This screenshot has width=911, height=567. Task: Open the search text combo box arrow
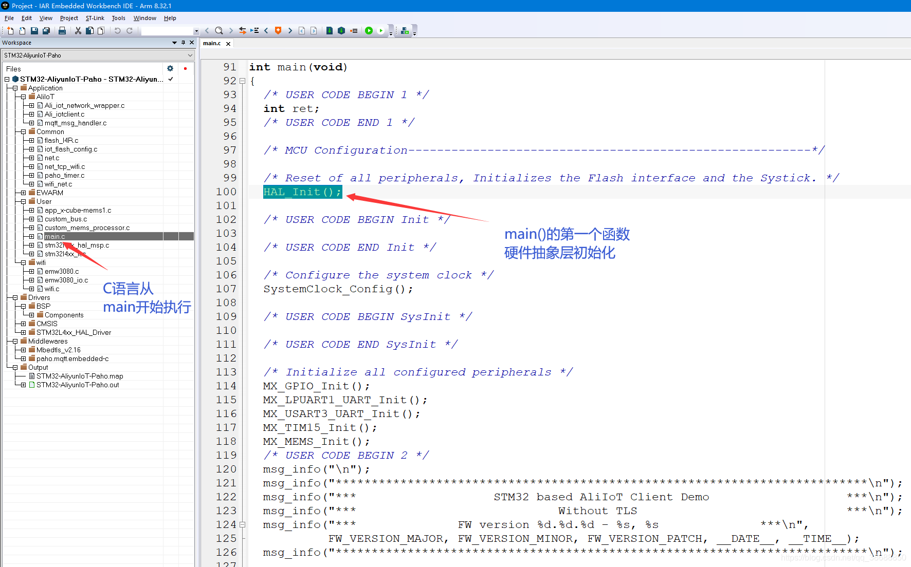[196, 31]
